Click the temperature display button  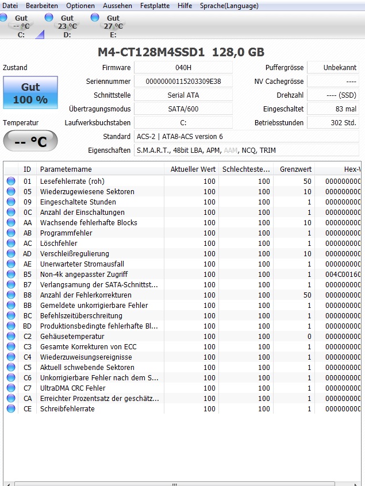tap(30, 141)
